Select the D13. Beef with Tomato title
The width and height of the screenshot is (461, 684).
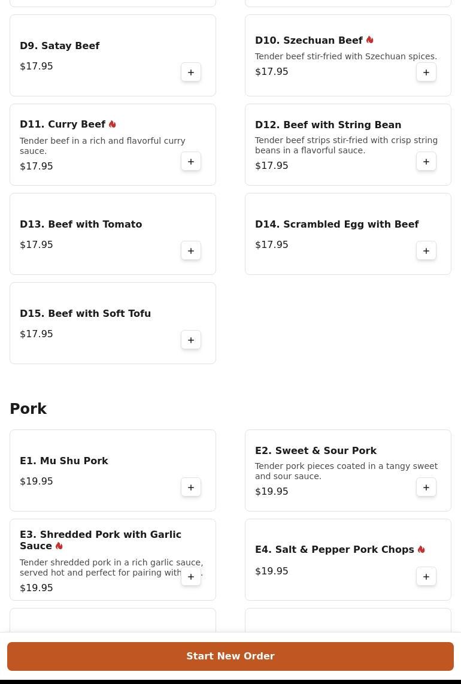tap(81, 225)
